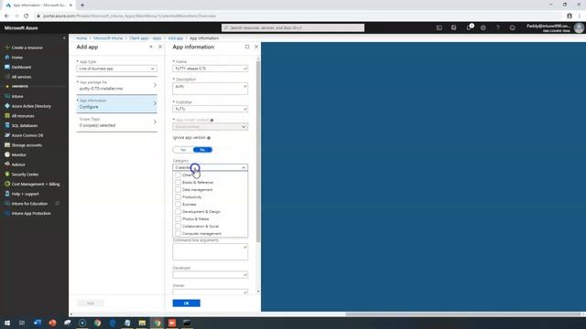Image resolution: width=586 pixels, height=329 pixels.
Task: Collapse the Azure sidebar menu
Action: [64, 38]
